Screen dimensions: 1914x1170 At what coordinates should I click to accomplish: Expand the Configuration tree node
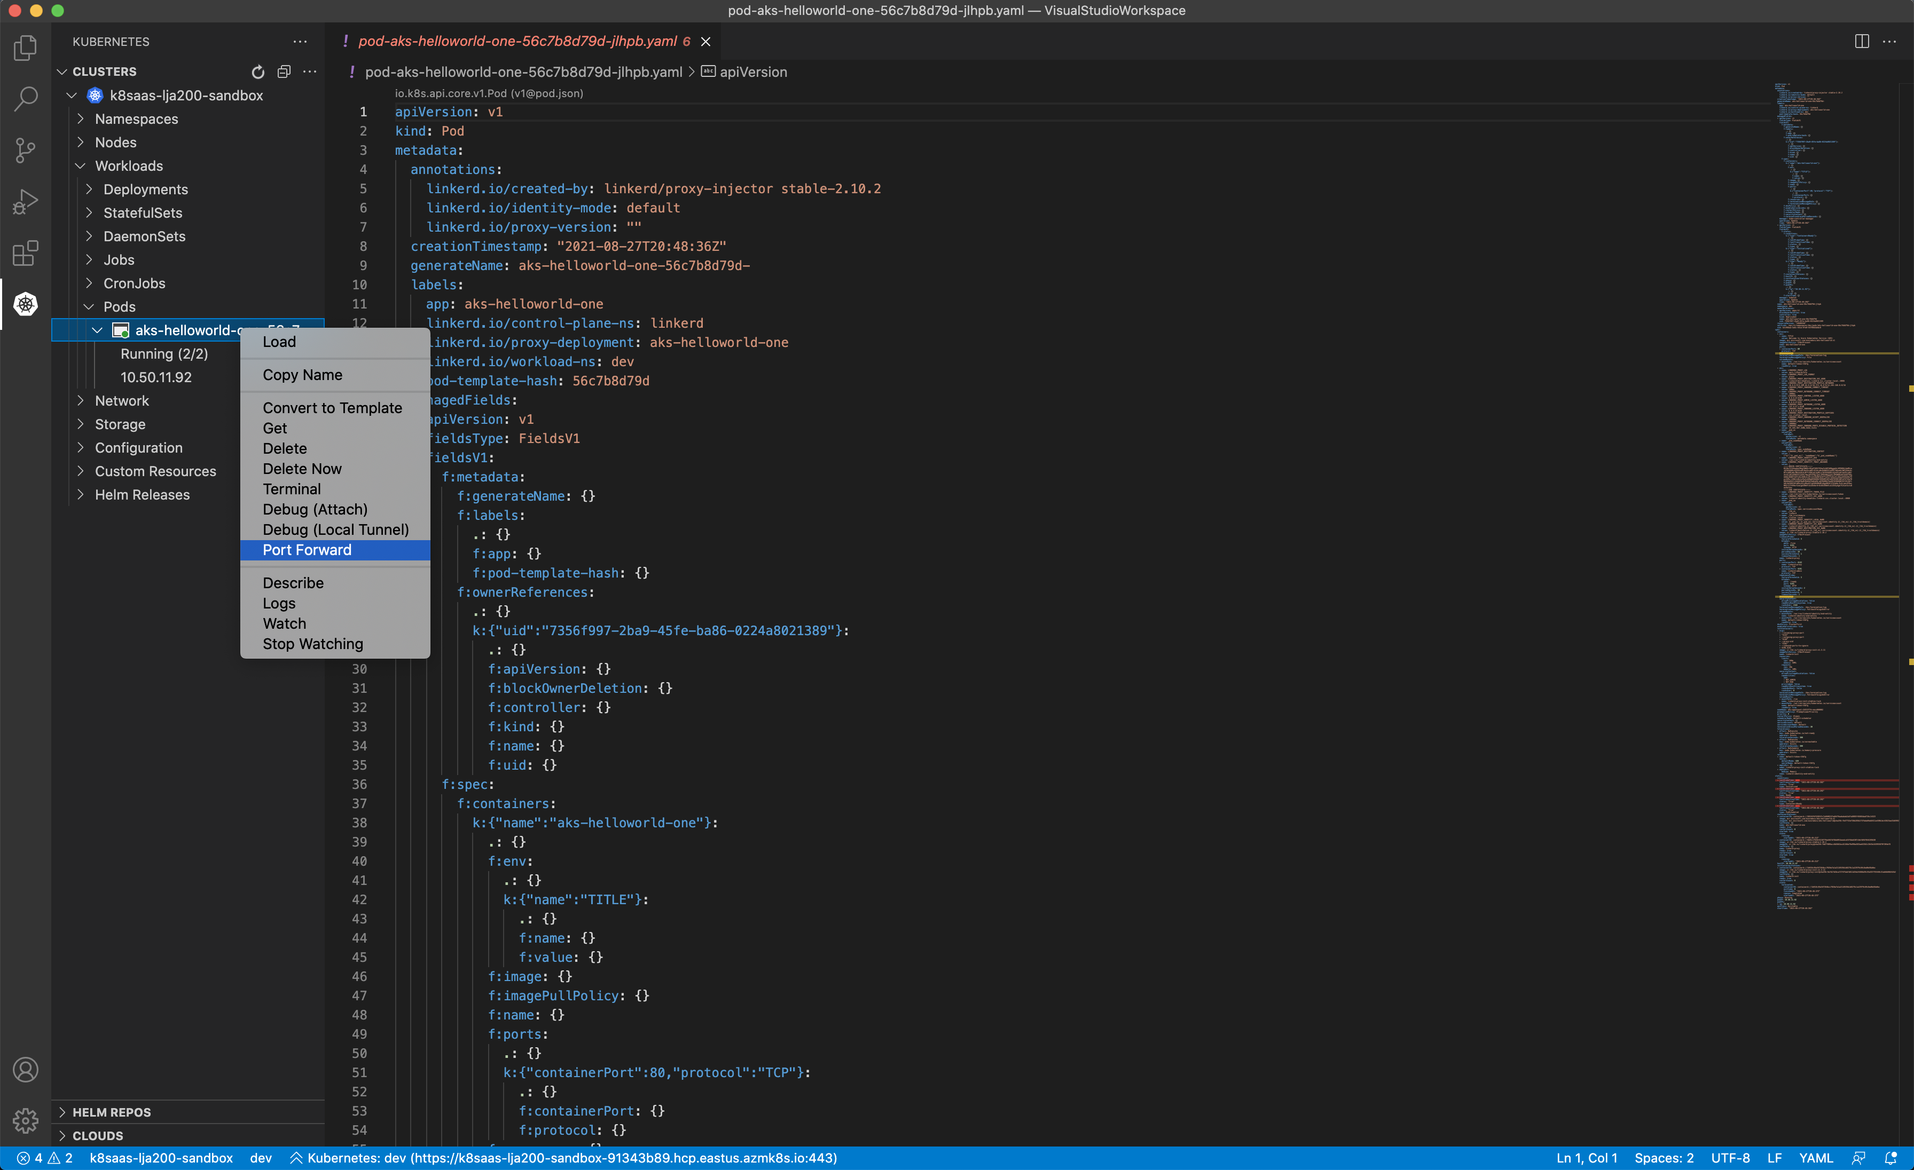click(80, 448)
